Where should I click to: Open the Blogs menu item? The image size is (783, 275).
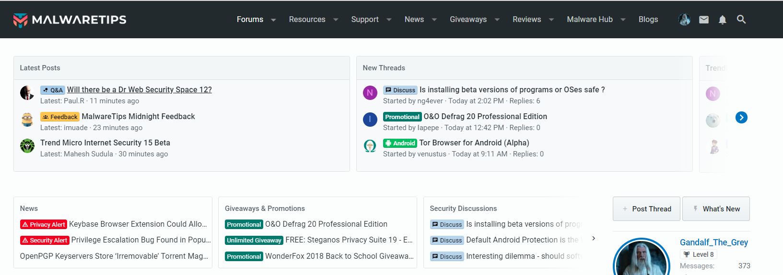648,20
